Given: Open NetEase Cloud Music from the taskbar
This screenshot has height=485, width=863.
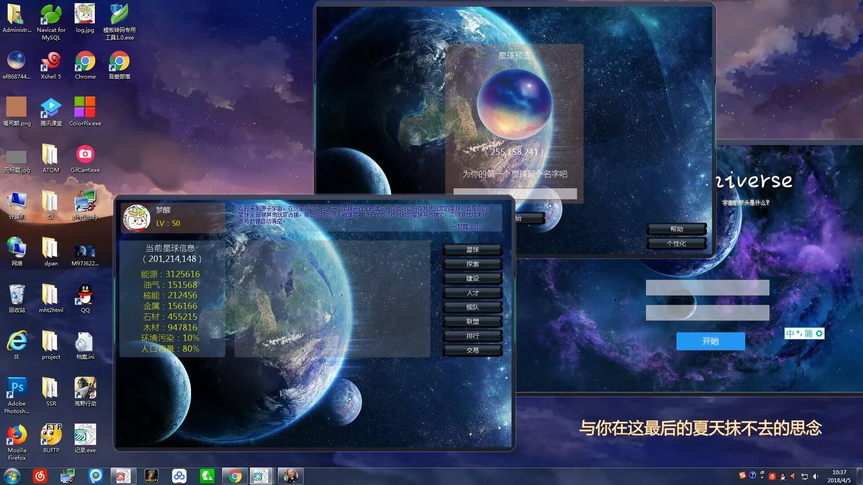Looking at the screenshot, I should (x=40, y=476).
